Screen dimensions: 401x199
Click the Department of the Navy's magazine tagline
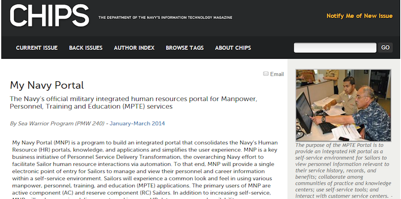click(x=166, y=18)
